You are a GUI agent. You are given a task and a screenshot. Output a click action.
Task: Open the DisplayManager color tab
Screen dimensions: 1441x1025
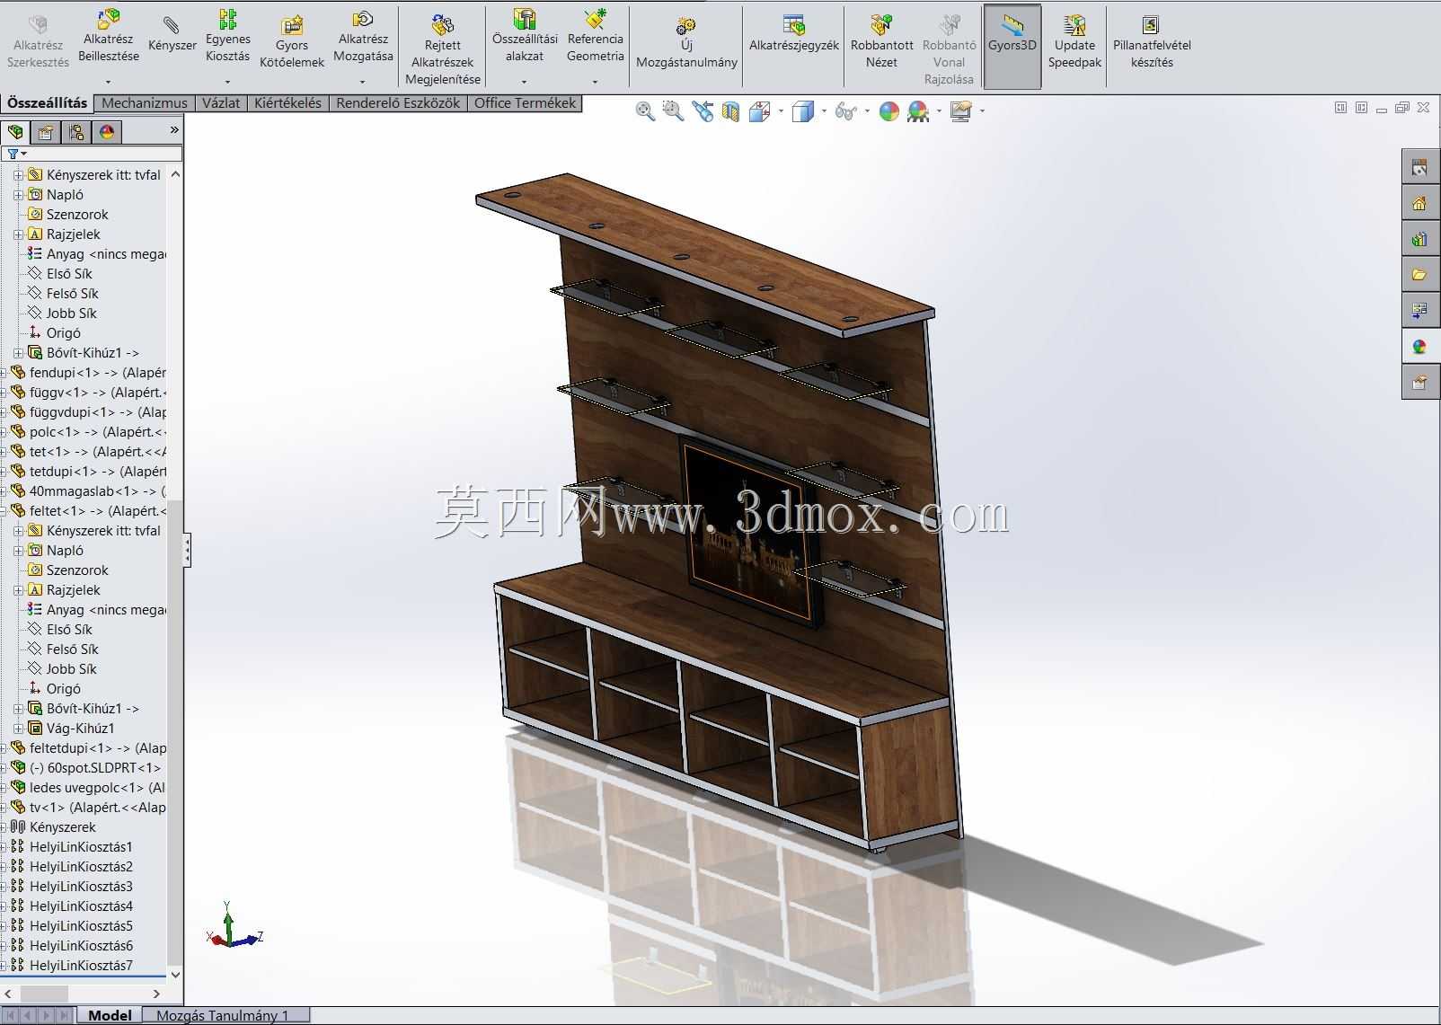point(107,133)
